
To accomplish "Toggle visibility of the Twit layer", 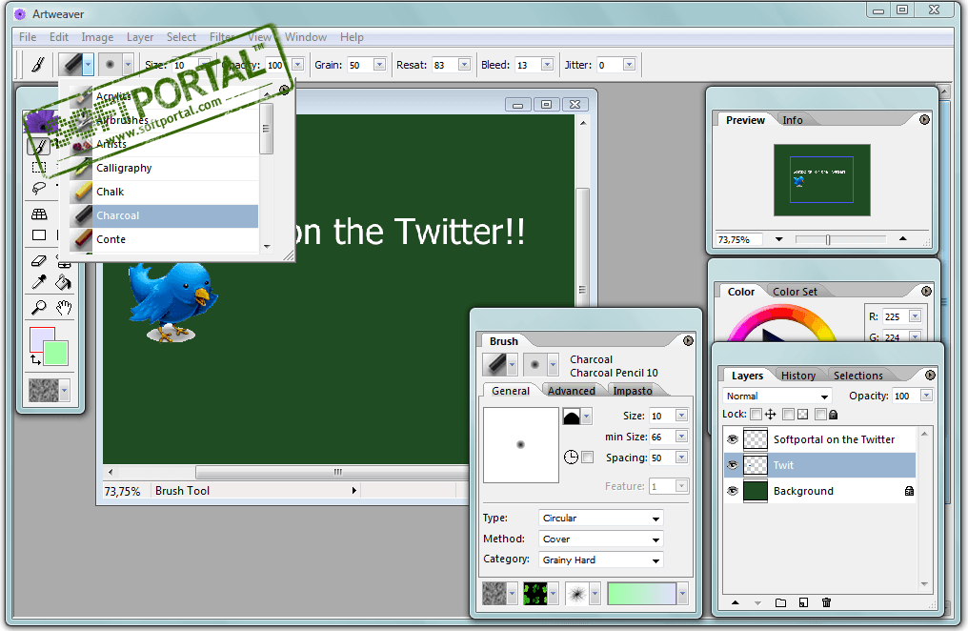I will click(x=733, y=465).
